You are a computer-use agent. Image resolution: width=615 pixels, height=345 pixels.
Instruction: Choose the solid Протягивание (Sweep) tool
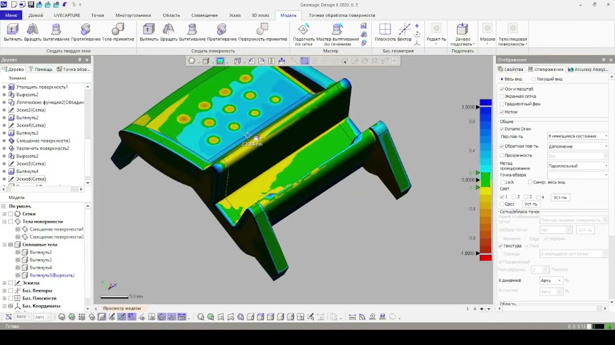pos(86,32)
